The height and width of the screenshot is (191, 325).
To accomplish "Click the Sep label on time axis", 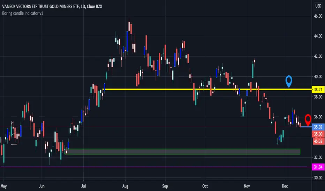I will [165, 186].
